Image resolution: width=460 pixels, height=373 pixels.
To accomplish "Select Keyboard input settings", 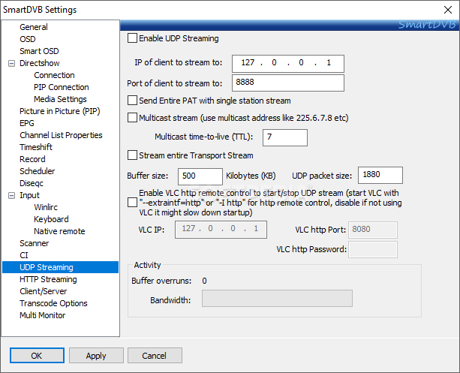I will click(x=51, y=219).
